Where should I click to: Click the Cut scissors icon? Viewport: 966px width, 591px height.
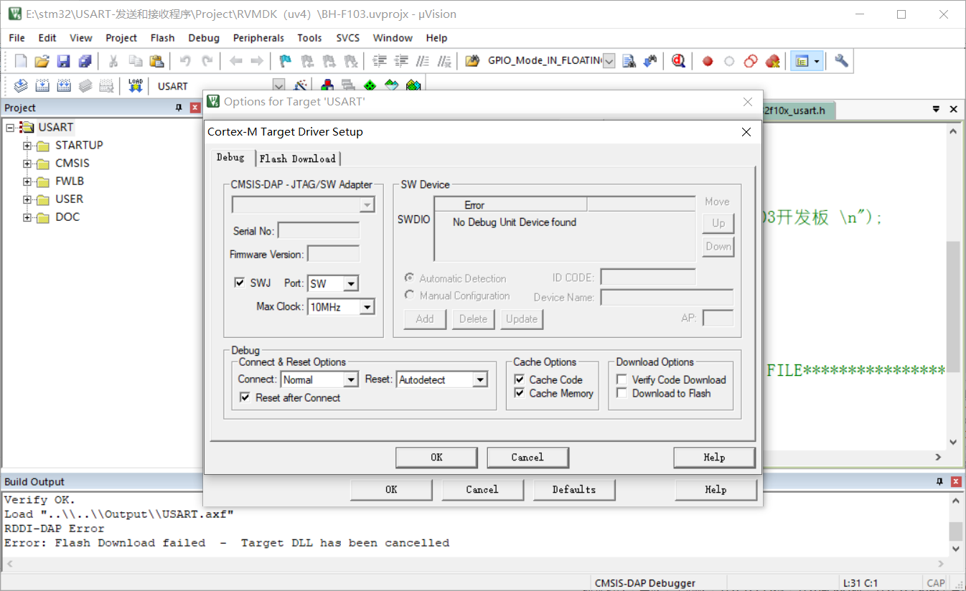pyautogui.click(x=113, y=61)
